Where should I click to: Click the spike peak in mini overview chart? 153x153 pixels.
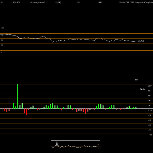(57, 141)
